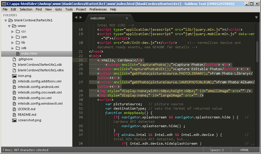Click the intelxdk.config.android.xml file icon
The height and width of the screenshot is (154, 261).
pos(14,87)
